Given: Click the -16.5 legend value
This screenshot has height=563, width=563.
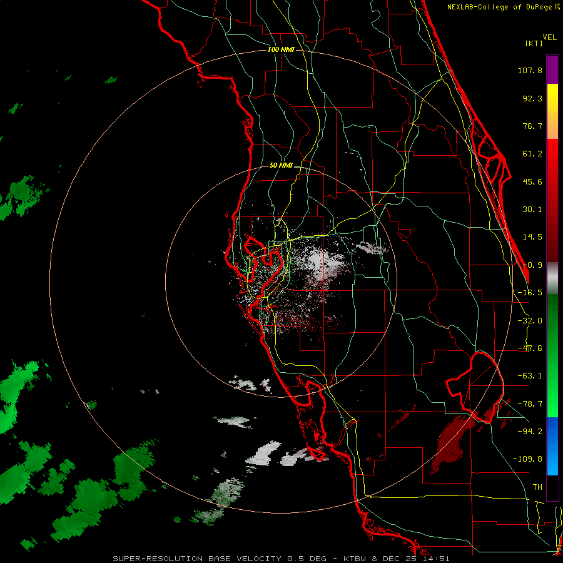Looking at the screenshot, I should point(530,293).
